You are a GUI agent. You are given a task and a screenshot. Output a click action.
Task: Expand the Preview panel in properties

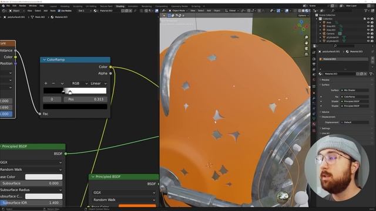click(325, 80)
